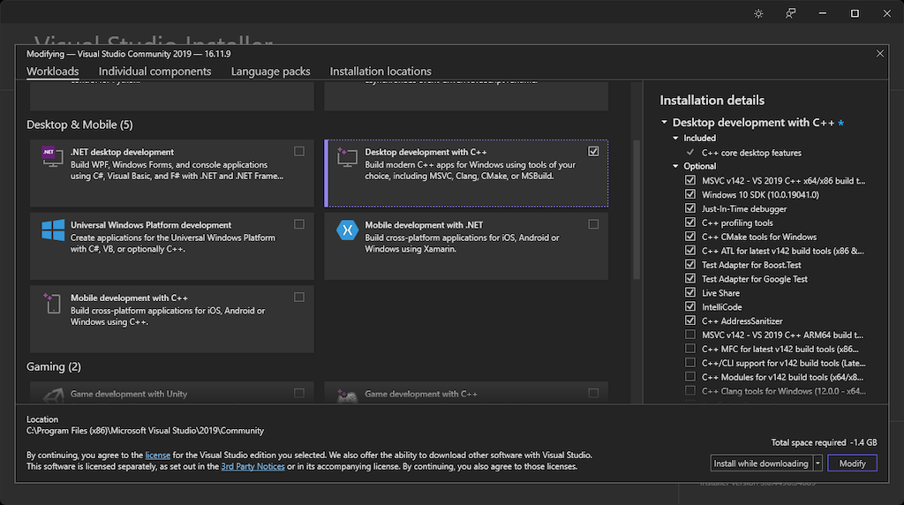Close the Modifying dialog with X icon
Screen dimensions: 904x505
tap(879, 54)
